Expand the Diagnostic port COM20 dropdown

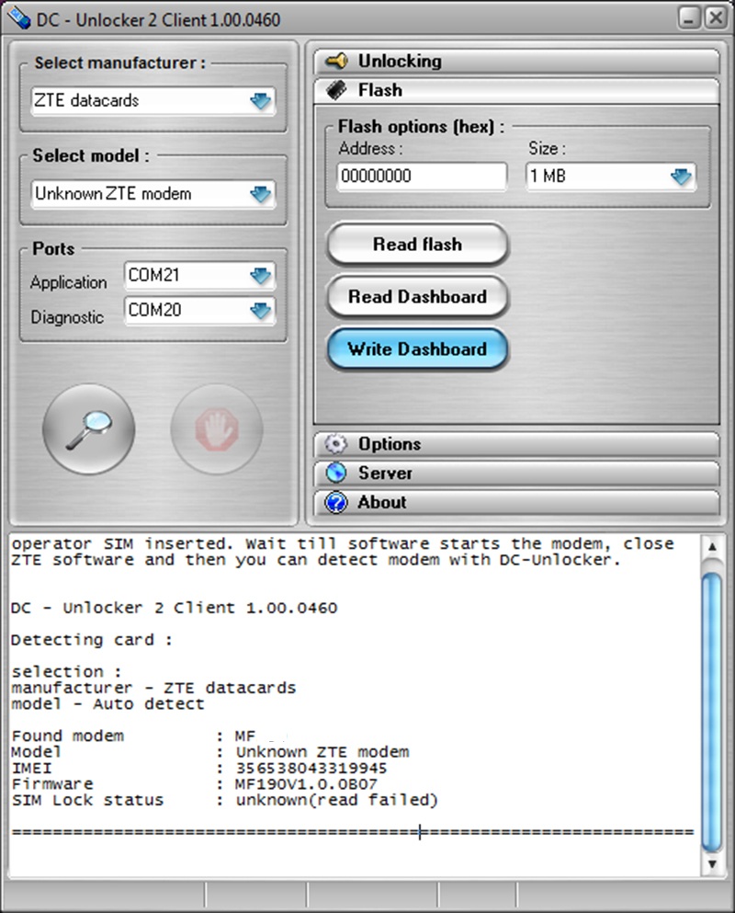(x=261, y=311)
